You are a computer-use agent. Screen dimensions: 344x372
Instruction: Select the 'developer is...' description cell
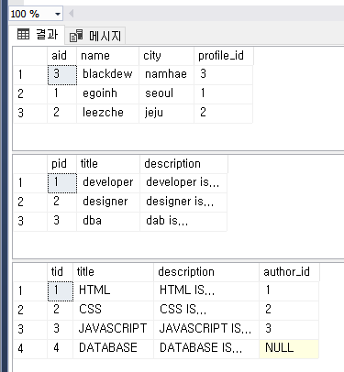click(x=183, y=182)
